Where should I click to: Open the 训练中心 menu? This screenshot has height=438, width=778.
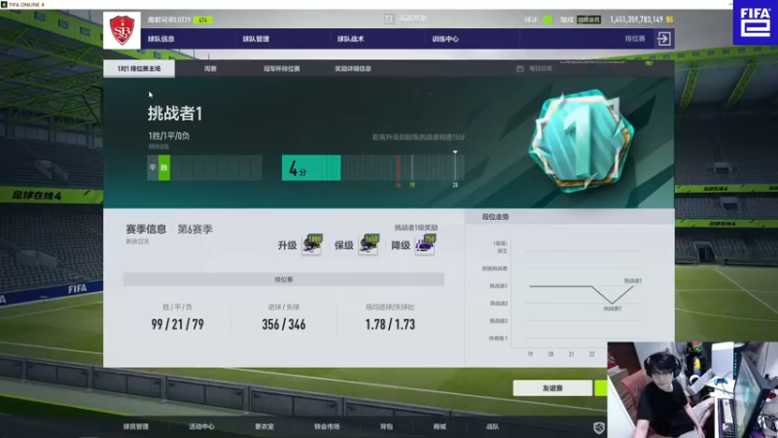click(445, 39)
